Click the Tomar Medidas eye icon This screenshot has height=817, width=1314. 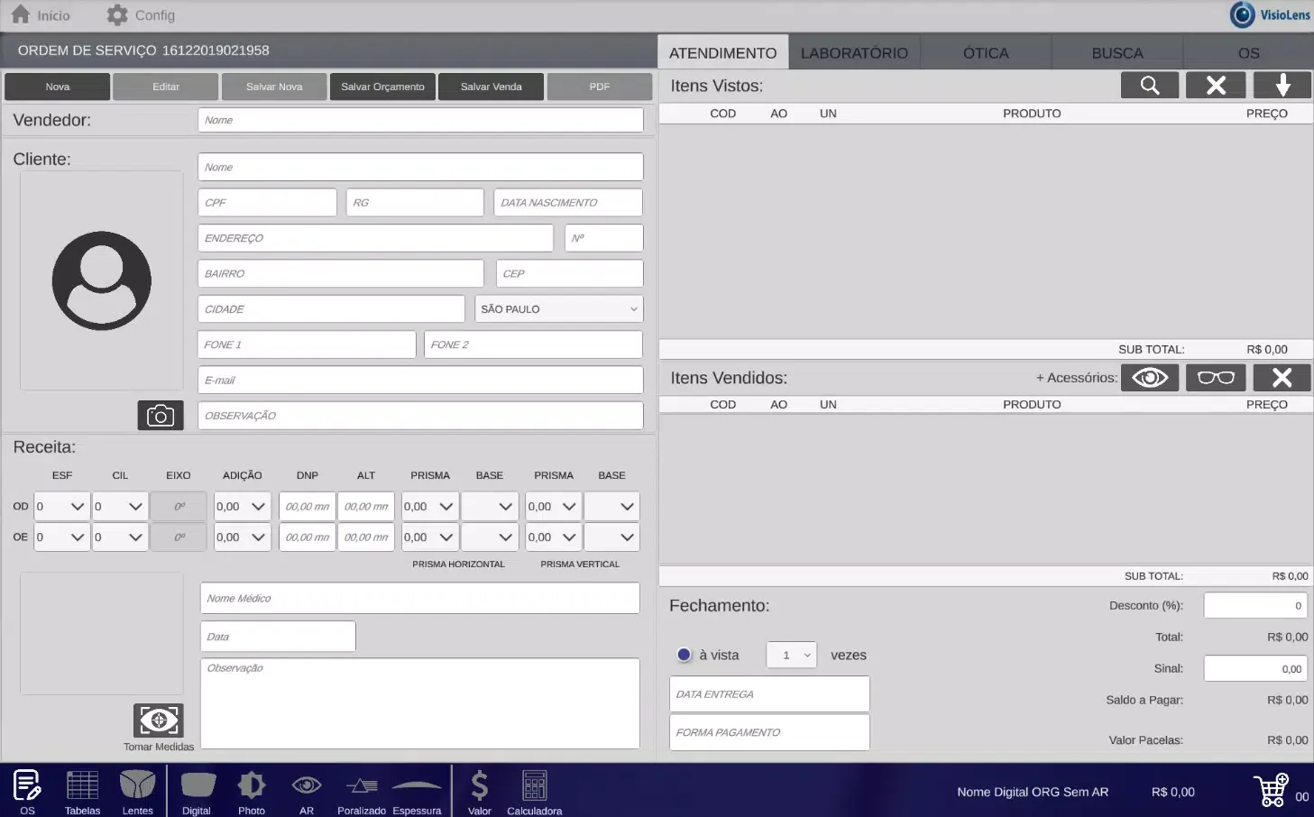coord(158,720)
